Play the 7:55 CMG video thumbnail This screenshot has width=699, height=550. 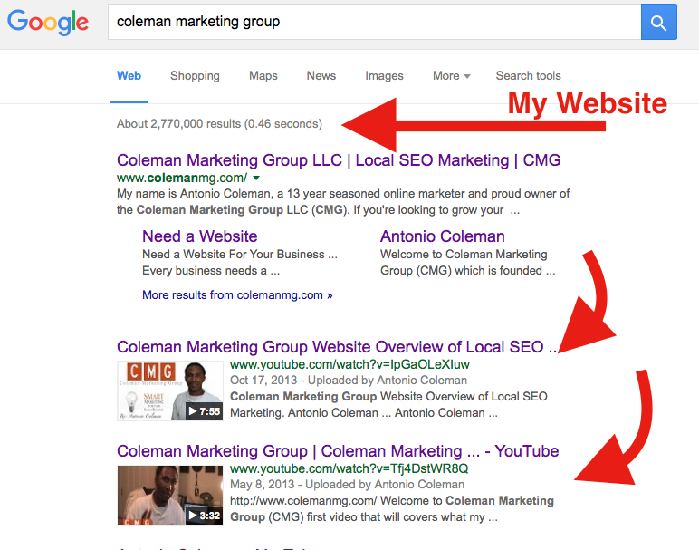(170, 391)
